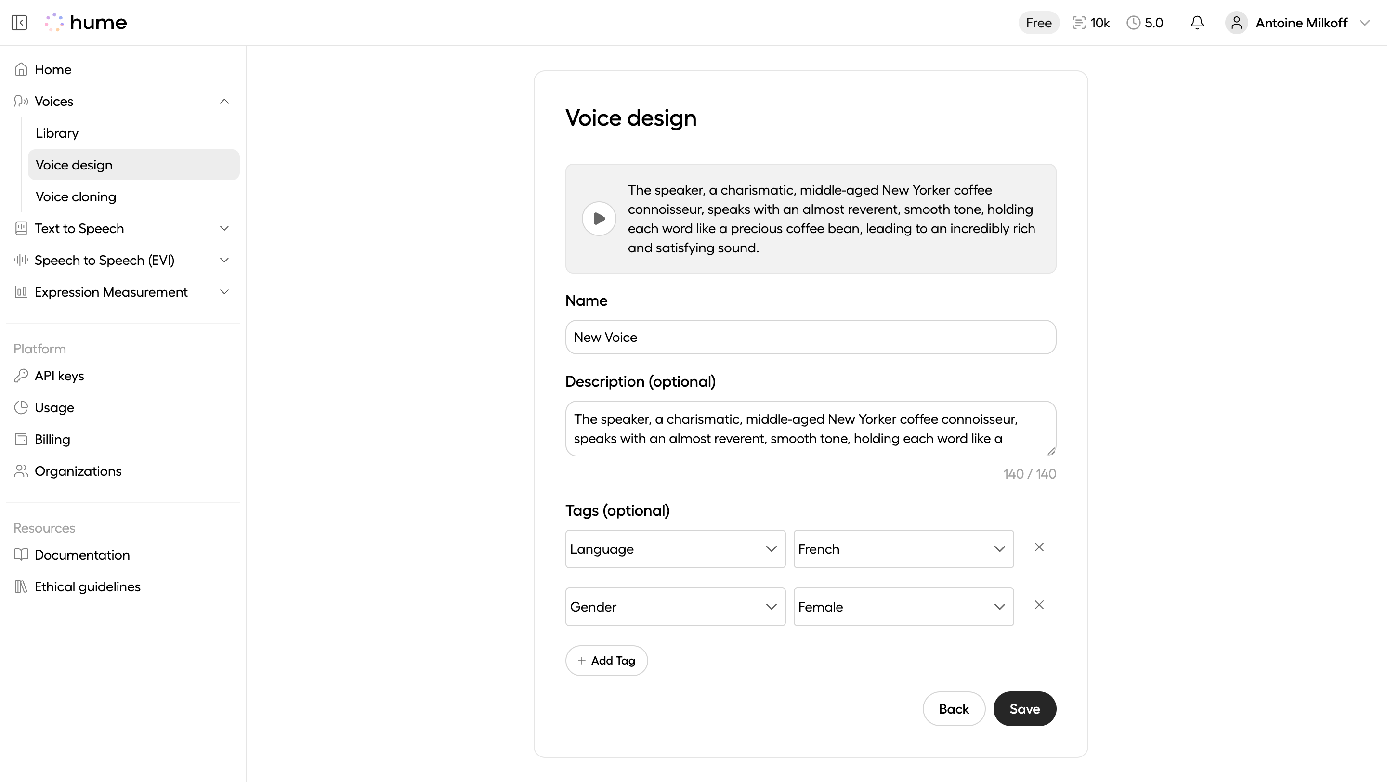The image size is (1387, 782).
Task: Switch to Voice cloning
Action: (x=76, y=196)
